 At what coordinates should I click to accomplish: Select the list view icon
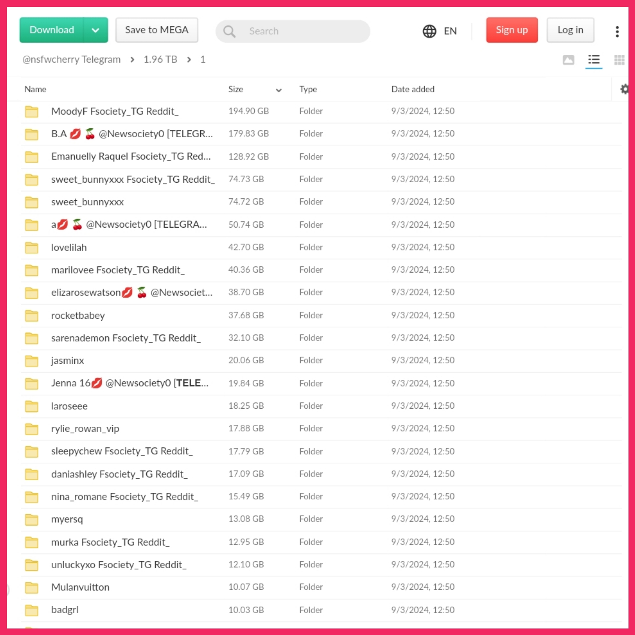click(593, 60)
